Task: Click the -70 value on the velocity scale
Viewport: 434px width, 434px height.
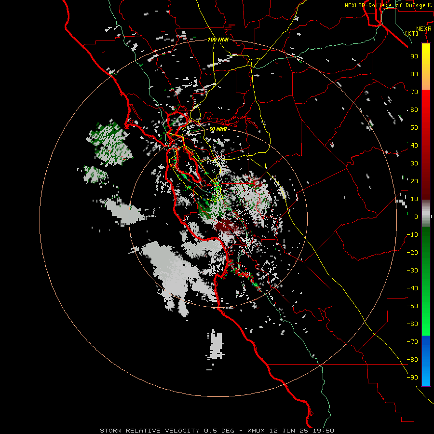Action: point(412,342)
